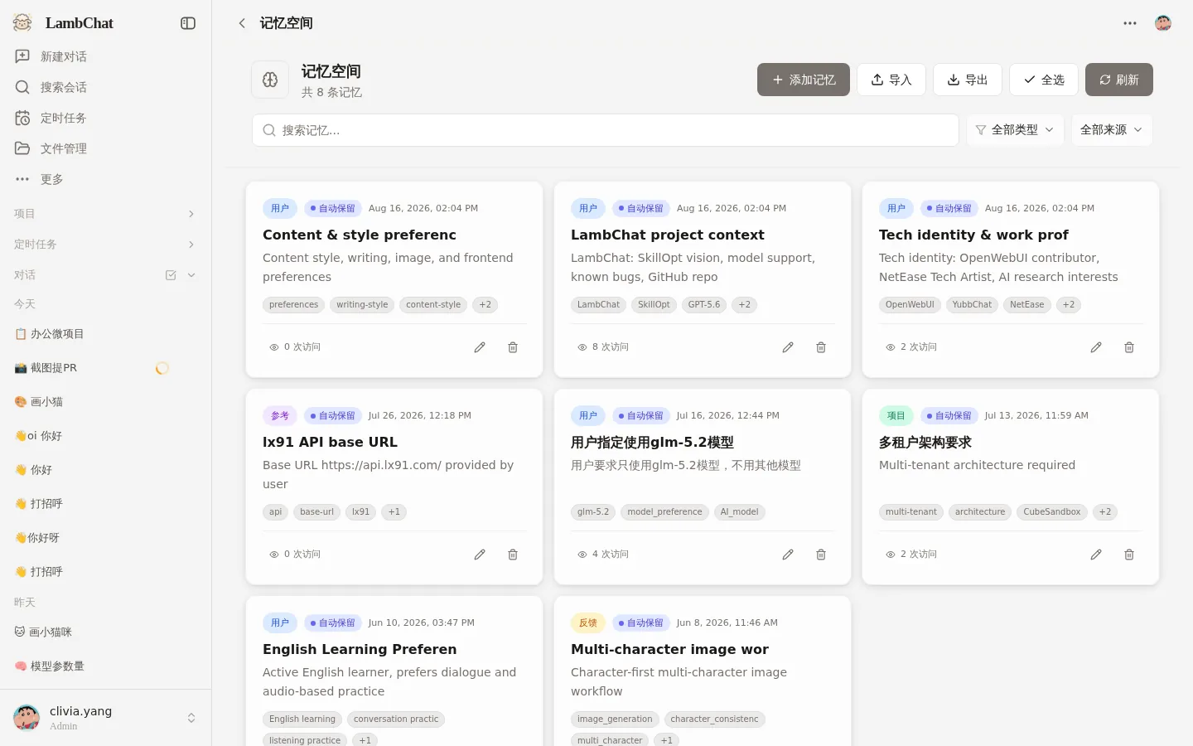The width and height of the screenshot is (1193, 746).
Task: Click the brain icon beside 记忆空间 heading
Action: (x=270, y=80)
